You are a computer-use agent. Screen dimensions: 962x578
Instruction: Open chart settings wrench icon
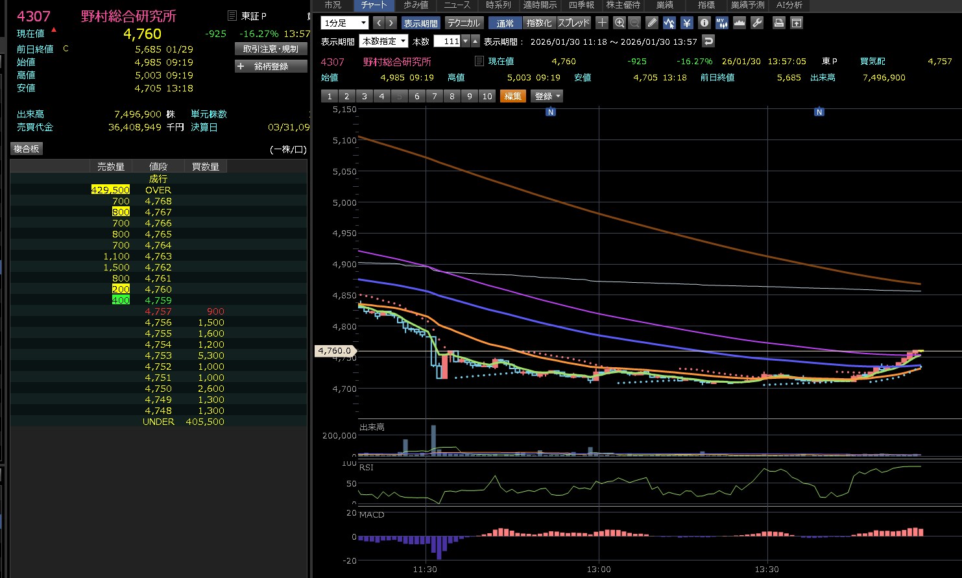coord(757,23)
